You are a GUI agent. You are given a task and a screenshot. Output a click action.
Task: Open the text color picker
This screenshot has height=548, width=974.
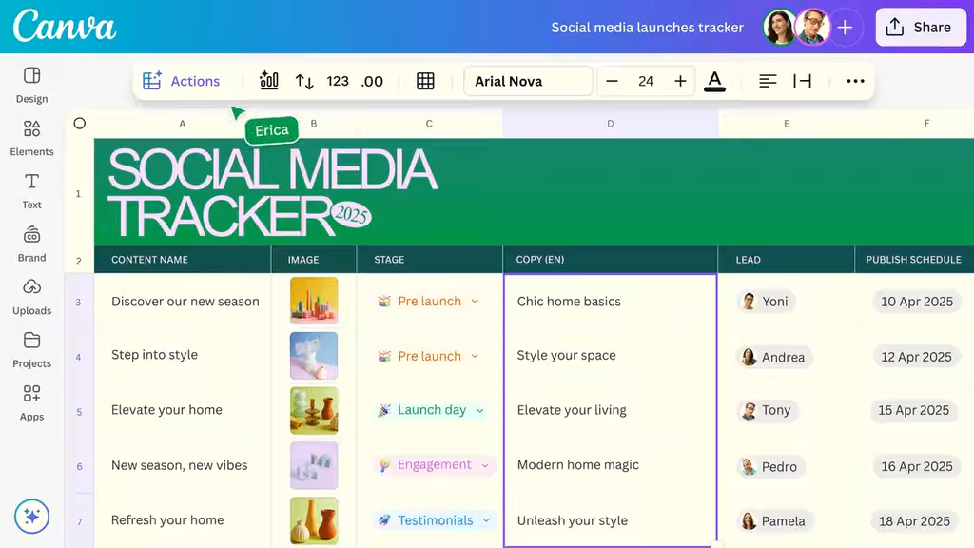point(714,82)
